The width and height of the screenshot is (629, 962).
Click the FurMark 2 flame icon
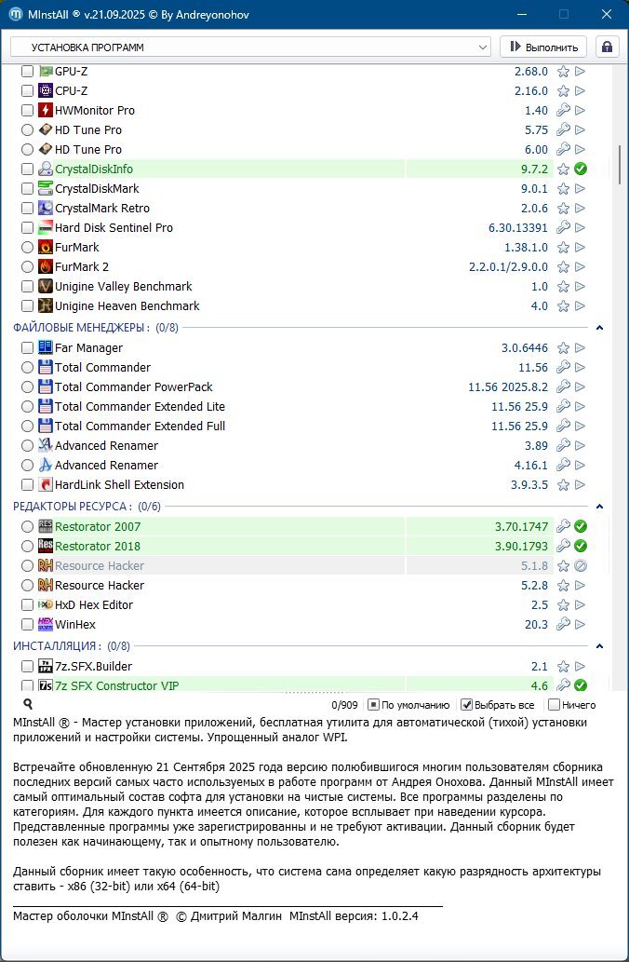pos(45,267)
